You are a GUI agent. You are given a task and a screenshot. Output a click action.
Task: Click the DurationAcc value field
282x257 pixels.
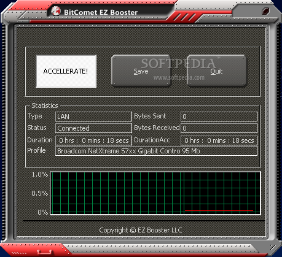[219, 140]
